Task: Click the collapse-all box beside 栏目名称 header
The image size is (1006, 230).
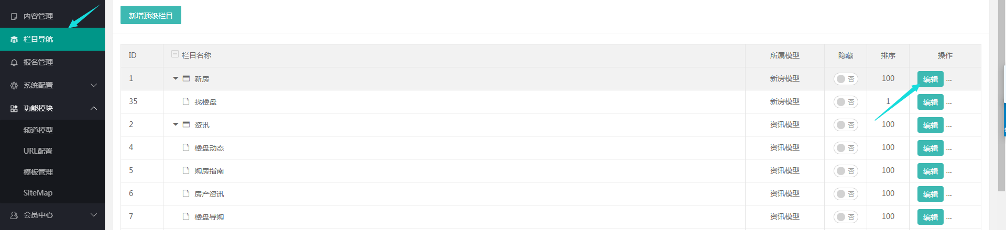Action: click(x=175, y=54)
